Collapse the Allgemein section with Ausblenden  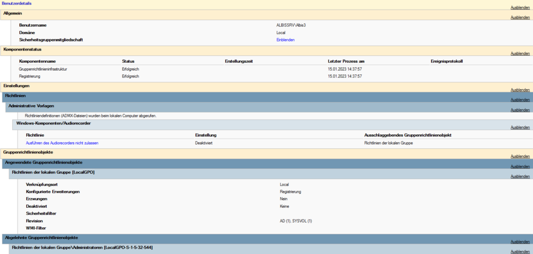[520, 18]
